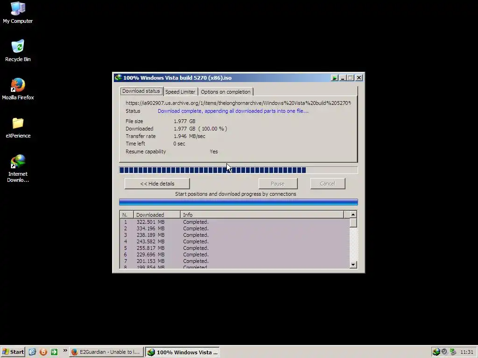
Task: Click the orange quick launch icon
Action: click(x=43, y=352)
